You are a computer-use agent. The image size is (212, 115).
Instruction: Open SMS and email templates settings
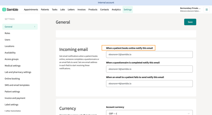click(17, 85)
